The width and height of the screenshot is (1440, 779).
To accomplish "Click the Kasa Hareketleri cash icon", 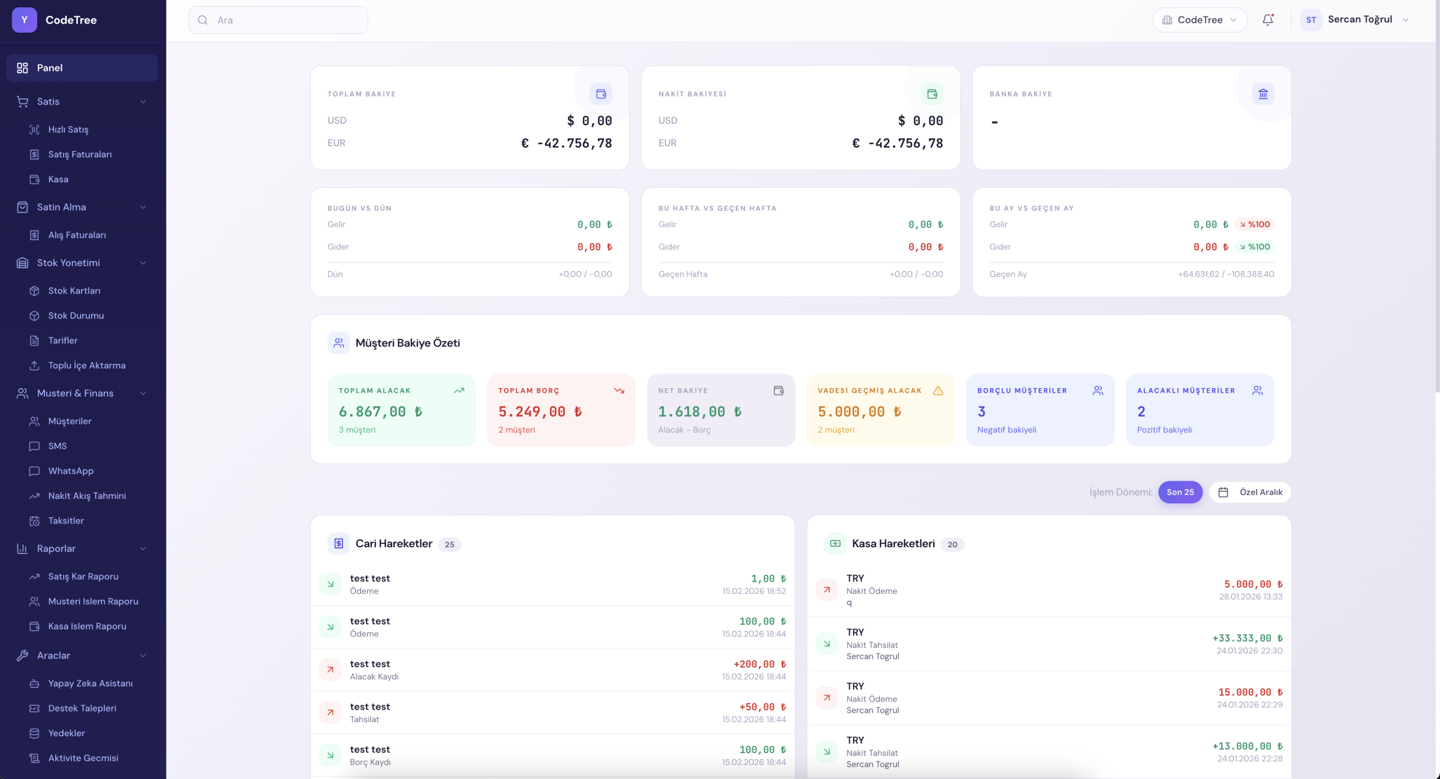I will pyautogui.click(x=835, y=543).
